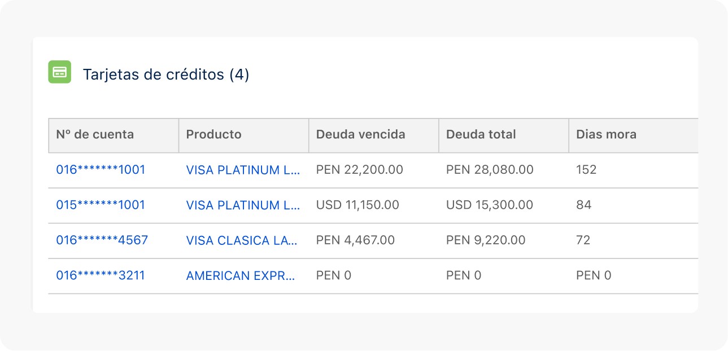Open account link 016*******4567
Screen dimensions: 728x351
point(102,240)
